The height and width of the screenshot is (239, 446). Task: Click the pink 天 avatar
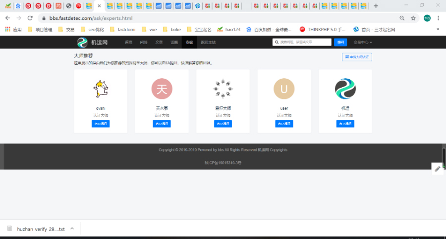[162, 89]
